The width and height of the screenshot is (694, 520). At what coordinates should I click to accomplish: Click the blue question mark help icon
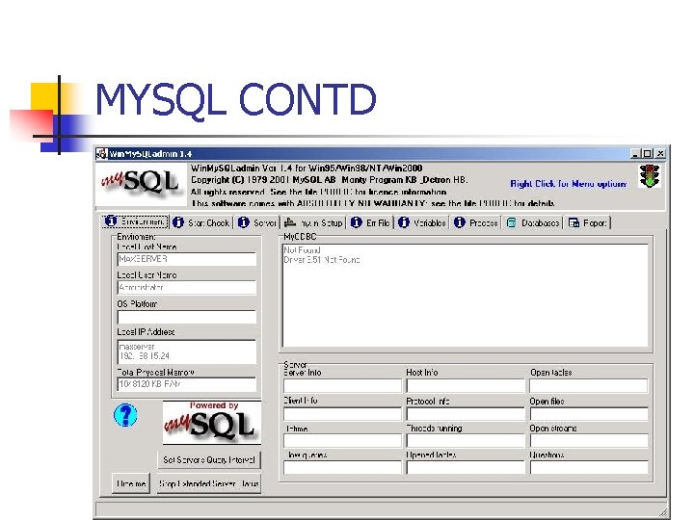click(x=125, y=415)
